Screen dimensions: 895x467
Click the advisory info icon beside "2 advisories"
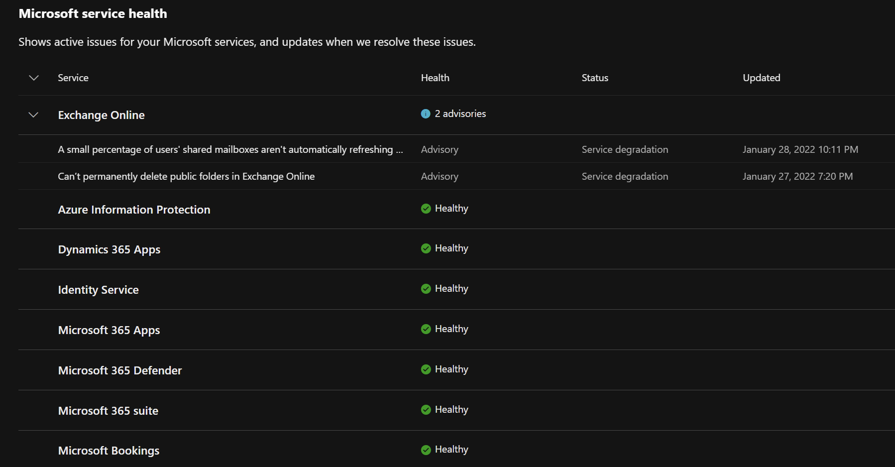(426, 114)
